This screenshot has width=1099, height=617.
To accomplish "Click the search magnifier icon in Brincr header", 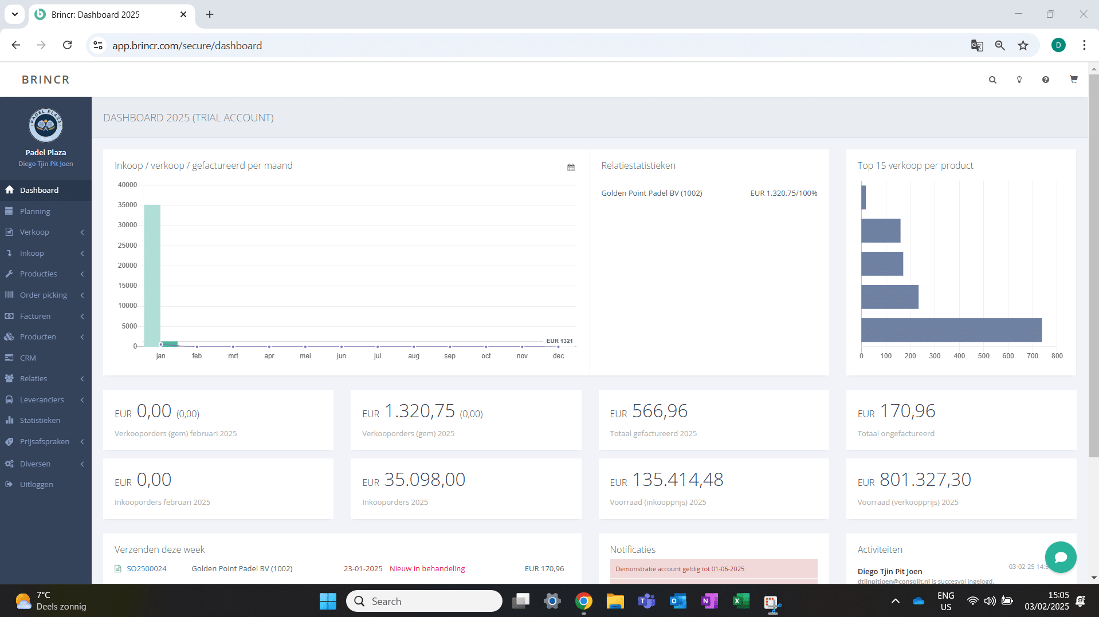I will [992, 80].
